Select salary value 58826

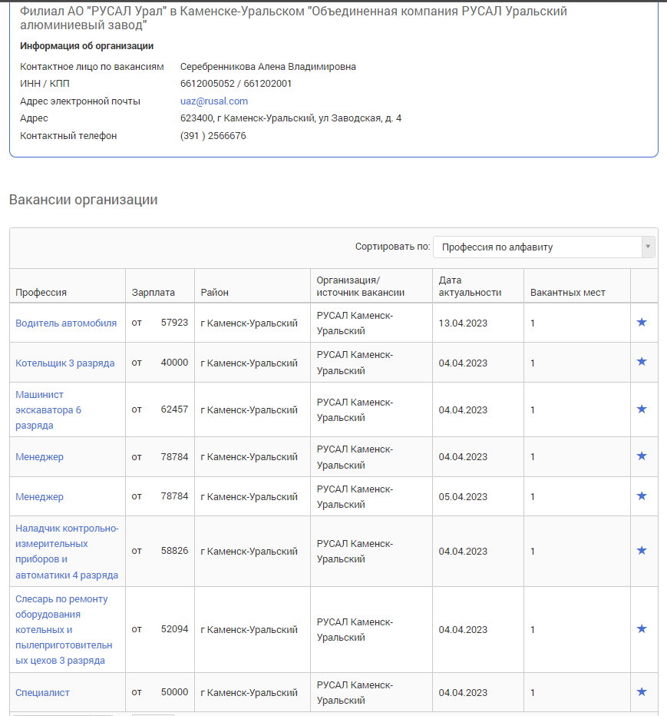click(x=174, y=551)
